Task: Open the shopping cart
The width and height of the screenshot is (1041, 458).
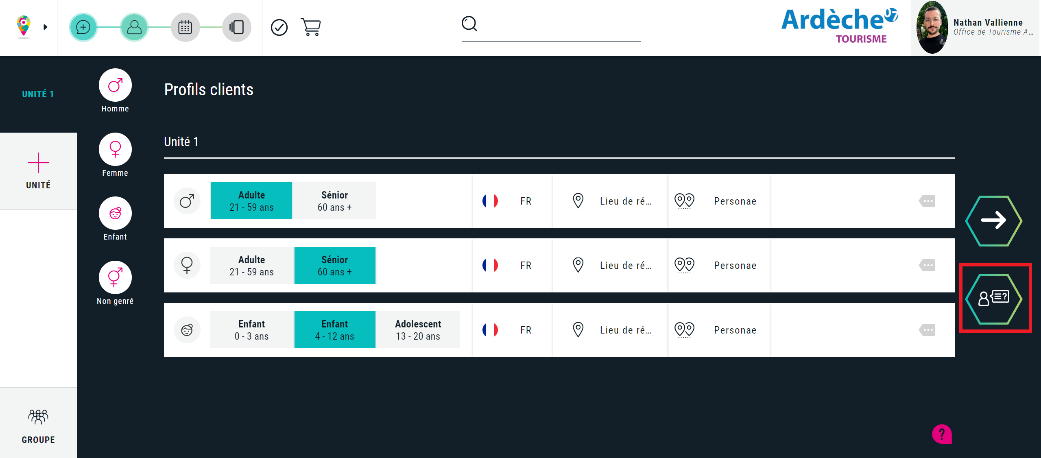Action: [x=311, y=27]
